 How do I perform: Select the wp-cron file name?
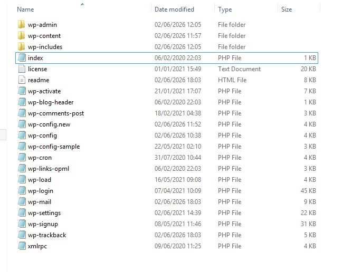(40, 158)
